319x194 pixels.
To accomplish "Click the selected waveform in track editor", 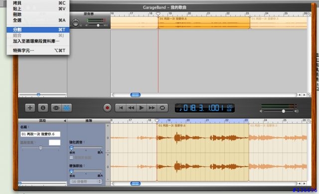I will 203,152.
